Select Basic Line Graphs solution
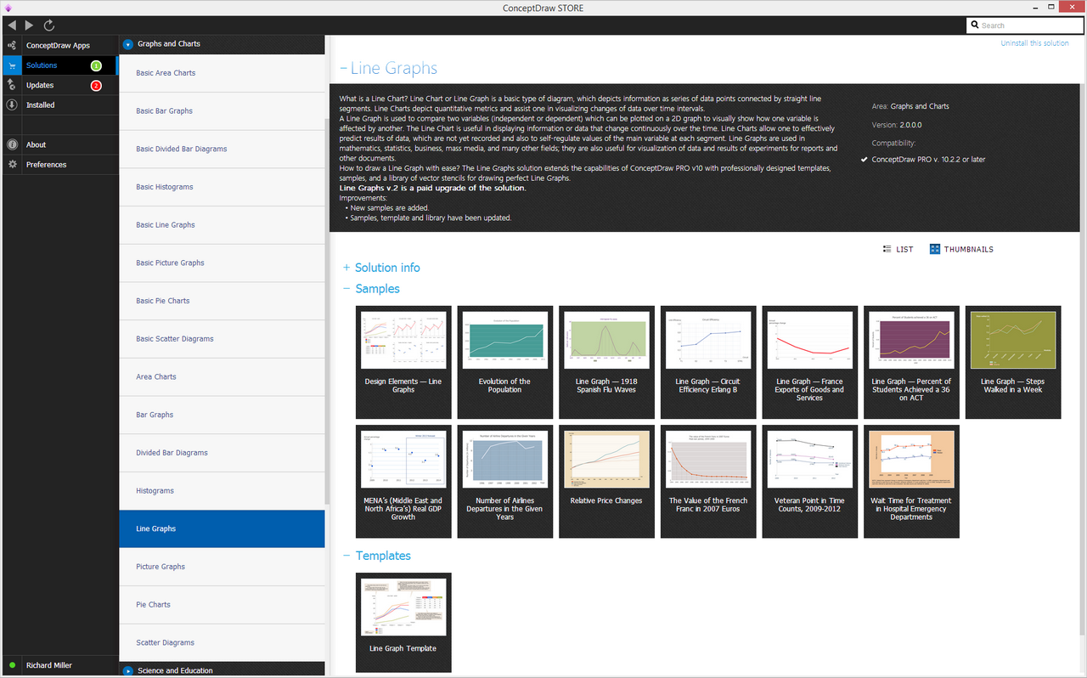1087x678 pixels. click(222, 225)
